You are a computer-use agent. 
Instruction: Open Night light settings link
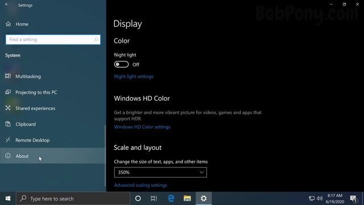(x=134, y=76)
